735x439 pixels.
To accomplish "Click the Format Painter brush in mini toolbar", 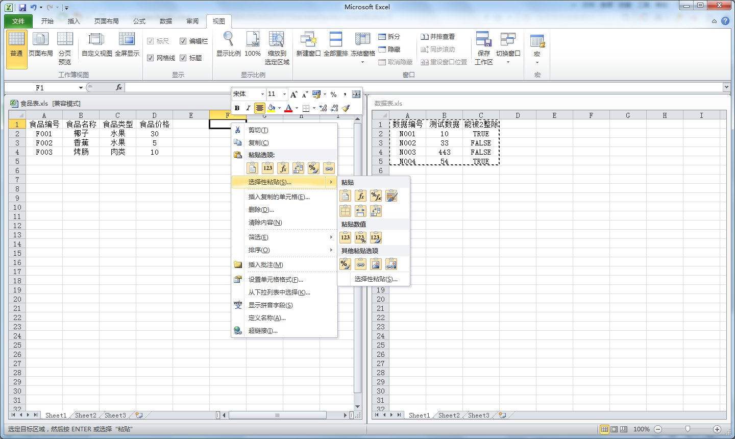I will (346, 108).
